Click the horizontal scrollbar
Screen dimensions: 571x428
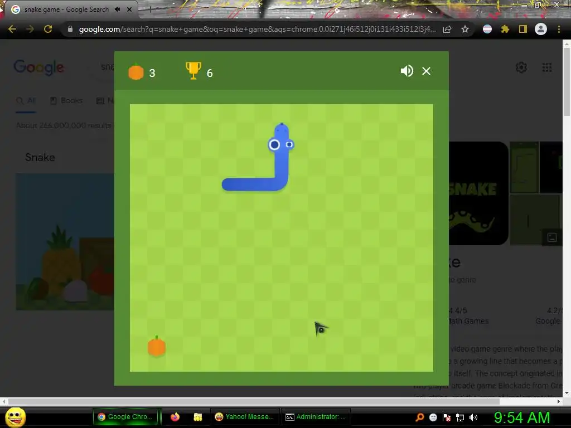coord(254,401)
